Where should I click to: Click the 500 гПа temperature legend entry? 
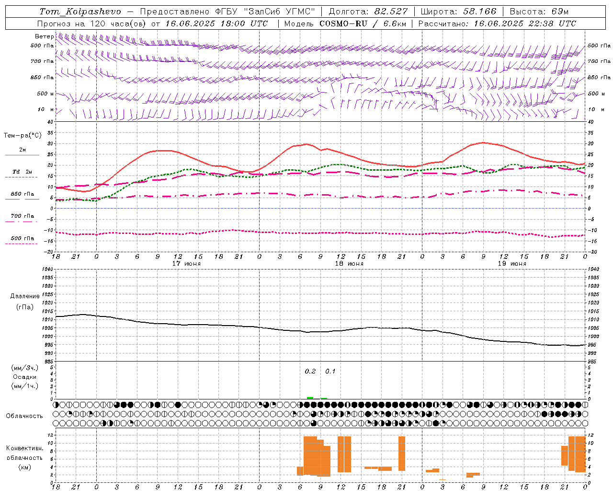click(22, 238)
